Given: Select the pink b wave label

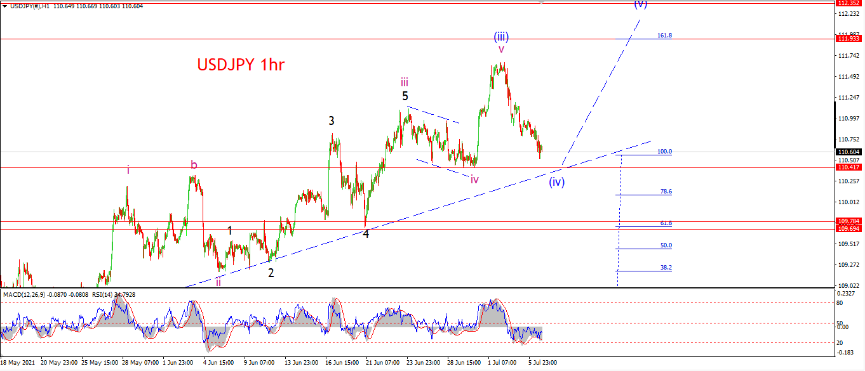Looking at the screenshot, I should pos(194,165).
